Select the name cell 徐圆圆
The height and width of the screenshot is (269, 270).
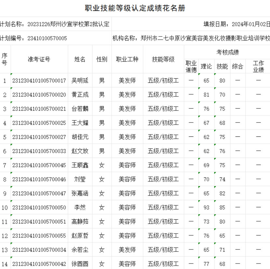coord(80,264)
